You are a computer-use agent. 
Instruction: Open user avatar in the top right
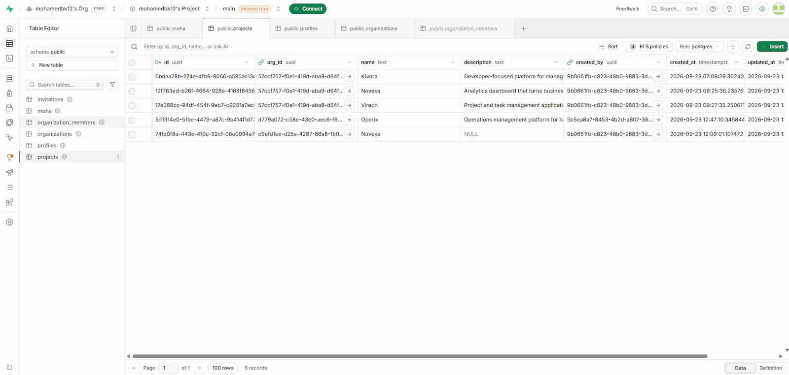[x=779, y=9]
